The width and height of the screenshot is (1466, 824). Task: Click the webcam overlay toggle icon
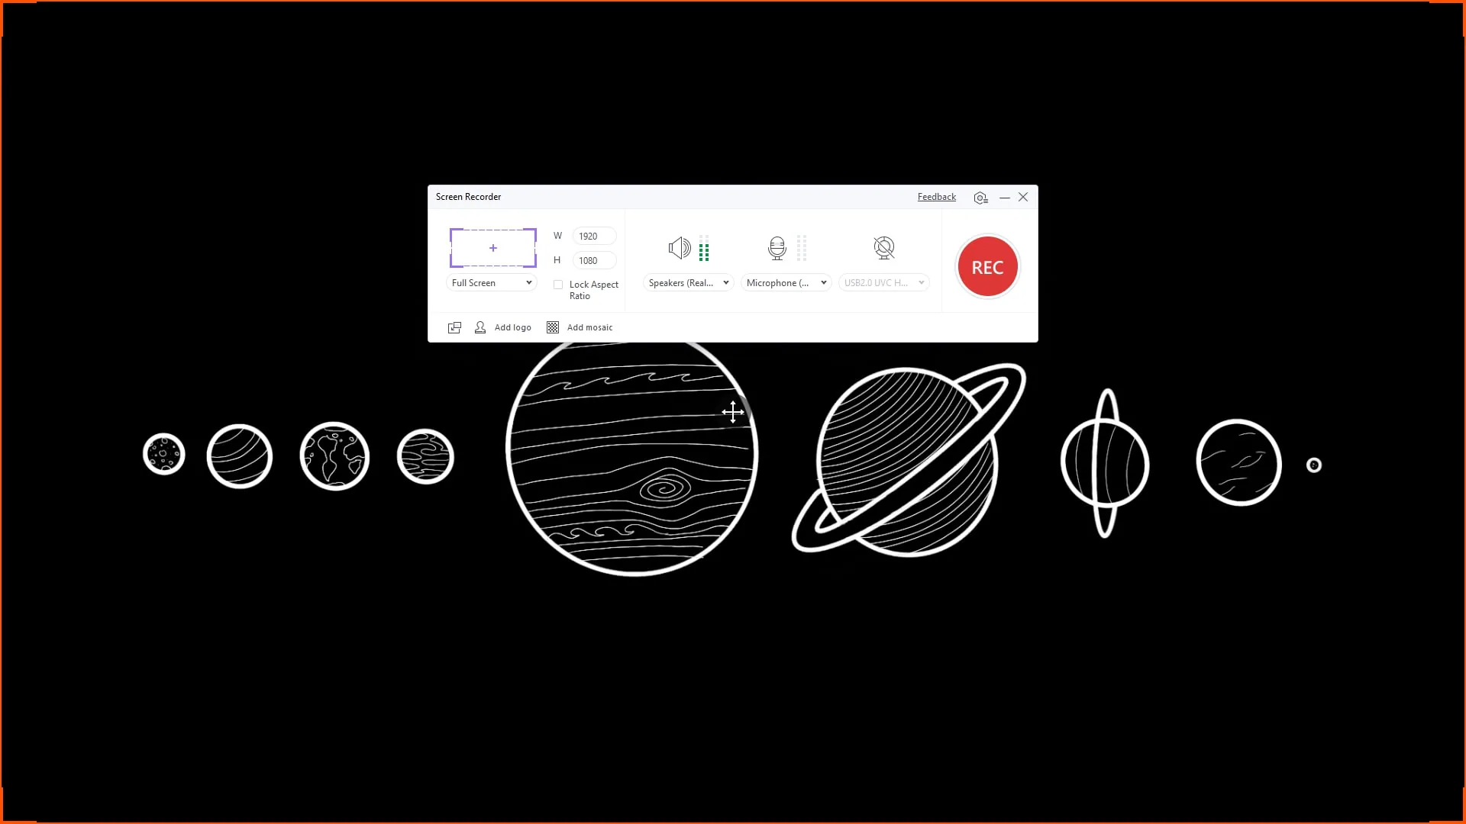pyautogui.click(x=884, y=249)
